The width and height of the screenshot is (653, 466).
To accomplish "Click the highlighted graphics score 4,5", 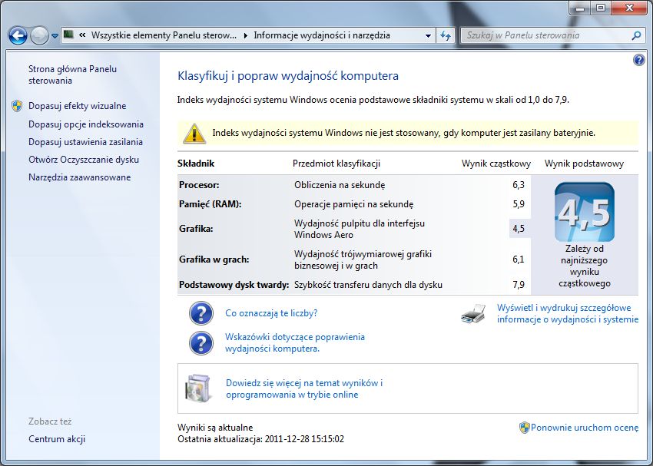I will (519, 229).
